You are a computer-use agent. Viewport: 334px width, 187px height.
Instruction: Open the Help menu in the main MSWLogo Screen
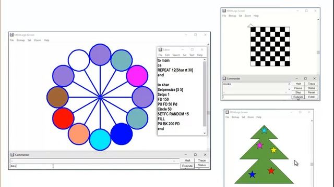(46, 40)
